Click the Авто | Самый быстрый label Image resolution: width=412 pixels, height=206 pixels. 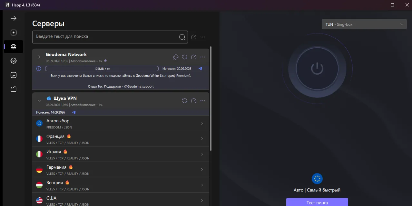pos(317,190)
